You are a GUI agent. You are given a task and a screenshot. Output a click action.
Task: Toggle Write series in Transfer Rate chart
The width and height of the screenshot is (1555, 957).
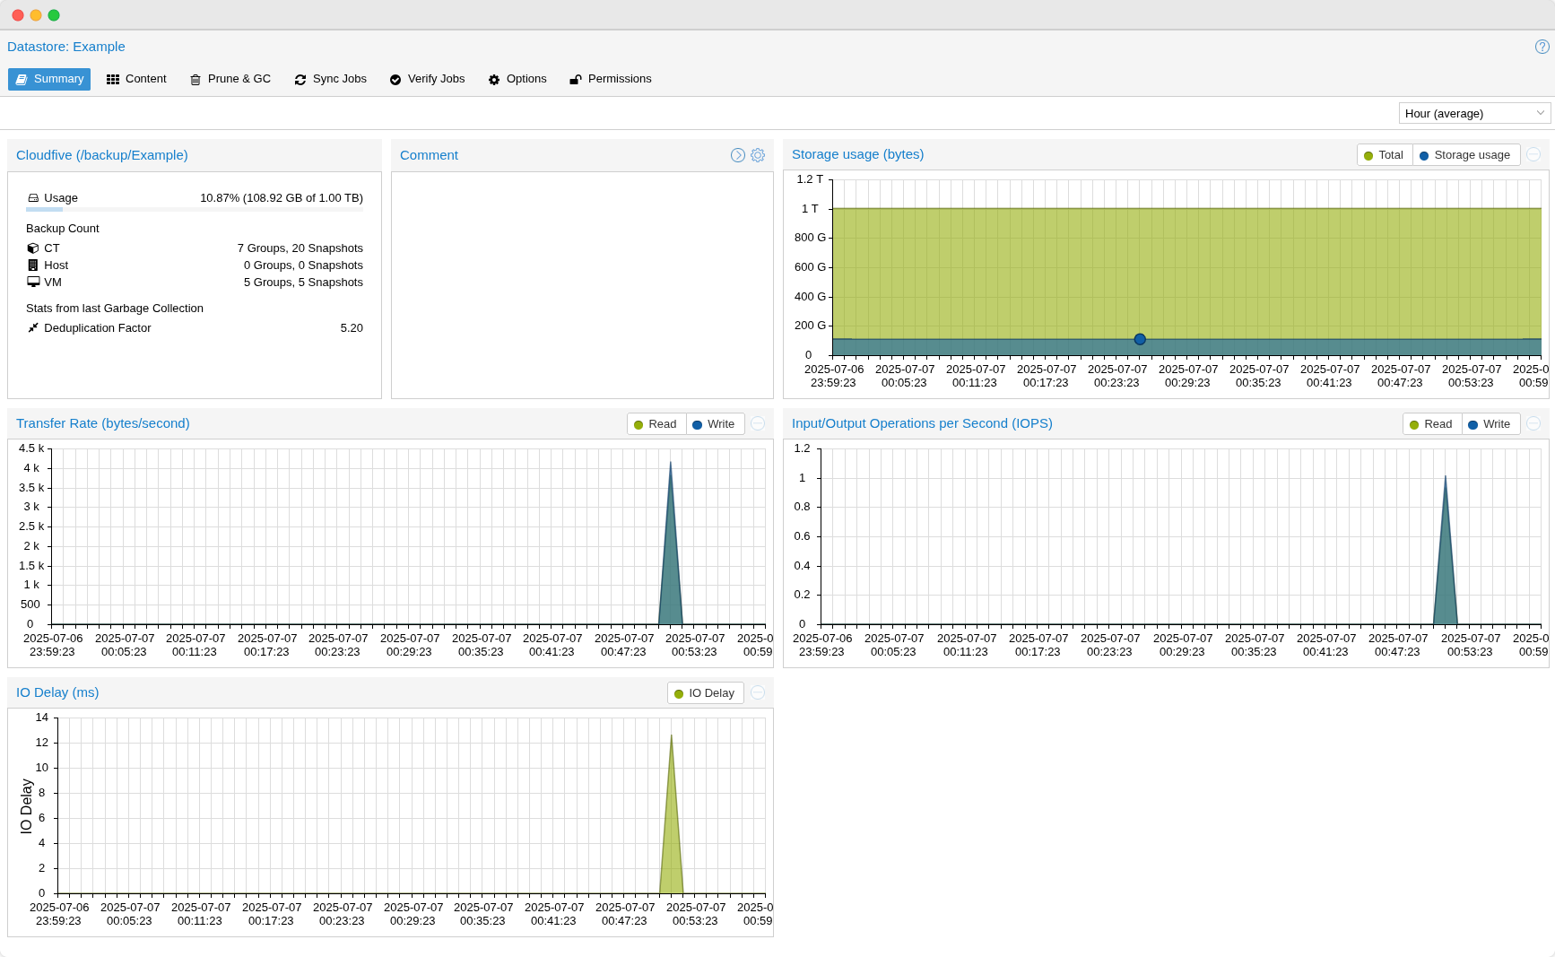pyautogui.click(x=715, y=424)
